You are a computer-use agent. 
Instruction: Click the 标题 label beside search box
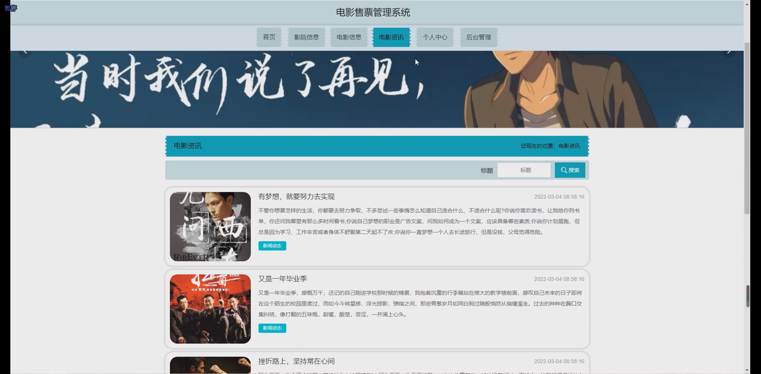pyautogui.click(x=487, y=170)
